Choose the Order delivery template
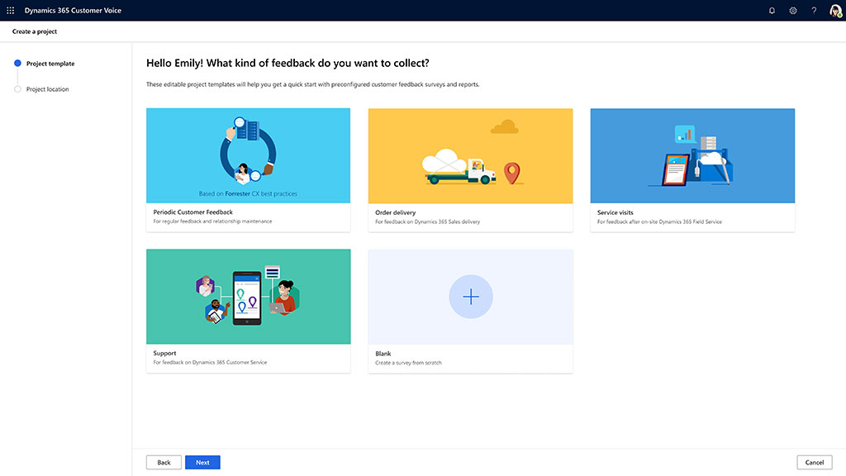Image resolution: width=846 pixels, height=476 pixels. click(470, 165)
